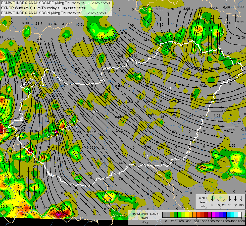The width and height of the screenshot is (246, 226).
Task: Pick the yellow-green CAPE color swatch
Action: (x=183, y=215)
